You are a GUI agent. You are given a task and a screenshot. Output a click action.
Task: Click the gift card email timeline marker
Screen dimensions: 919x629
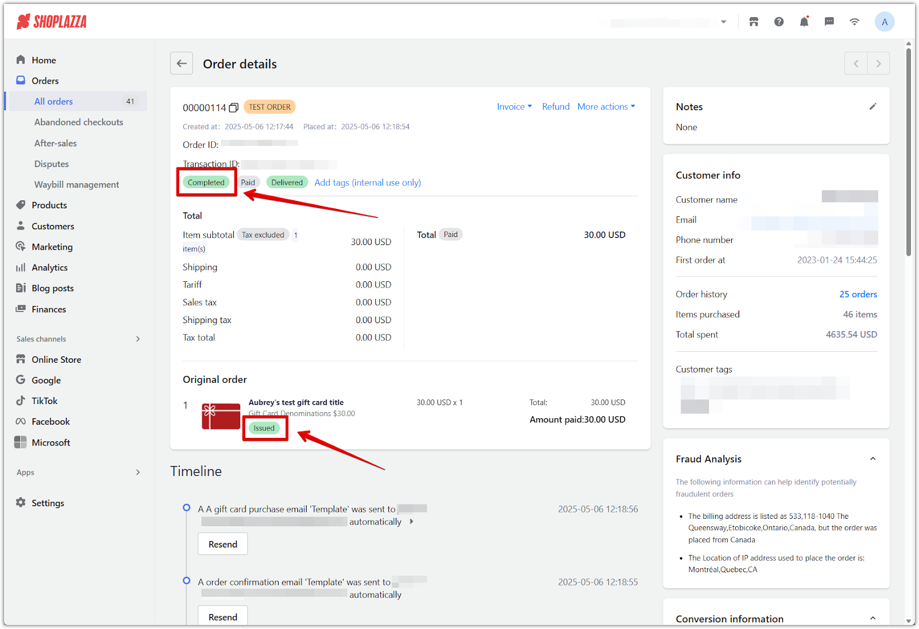tap(186, 508)
